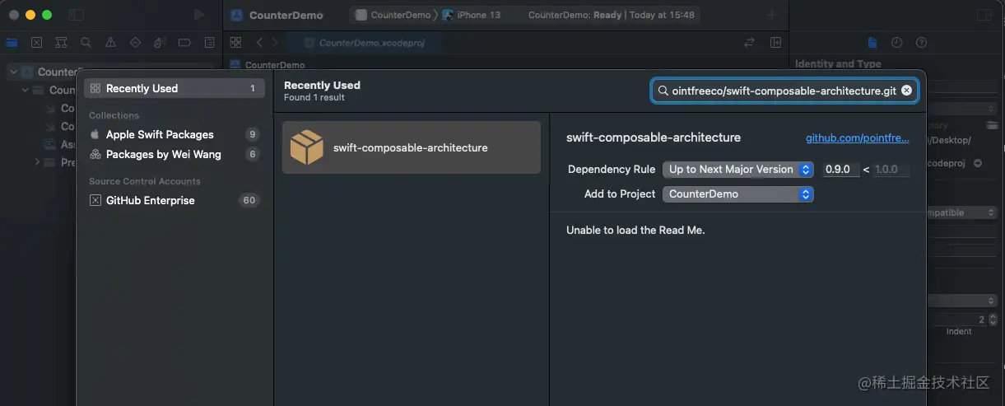Select Apple Swift Packages collection

click(174, 134)
